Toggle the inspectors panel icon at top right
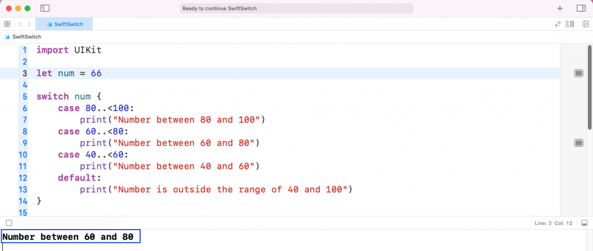The height and width of the screenshot is (251, 593). pyautogui.click(x=581, y=8)
